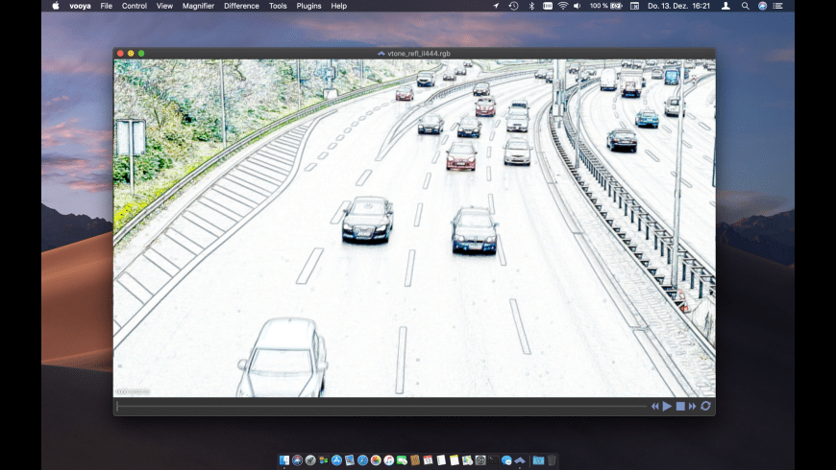Open the Plugins menu
This screenshot has width=836, height=470.
308,6
